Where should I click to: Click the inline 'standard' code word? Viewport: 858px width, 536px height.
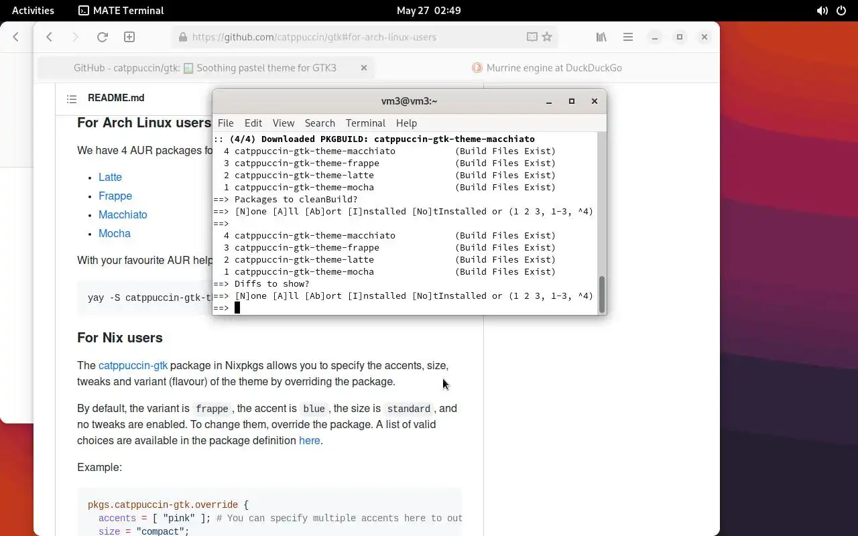tap(408, 409)
